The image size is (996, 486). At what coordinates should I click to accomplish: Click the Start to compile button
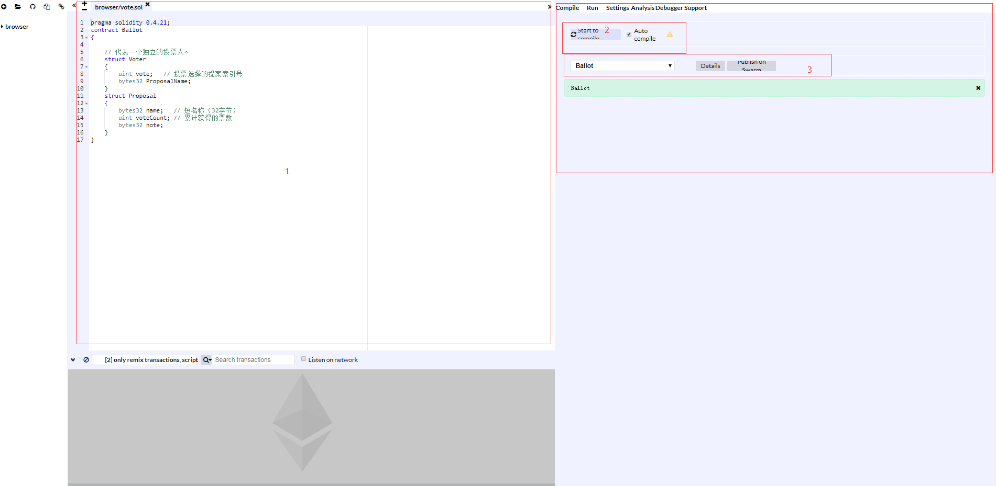coord(591,33)
